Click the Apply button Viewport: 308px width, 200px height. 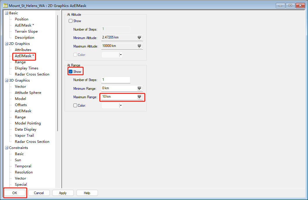pyautogui.click(x=63, y=193)
